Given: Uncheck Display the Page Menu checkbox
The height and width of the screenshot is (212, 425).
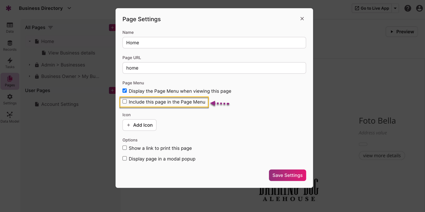Looking at the screenshot, I should [125, 91].
